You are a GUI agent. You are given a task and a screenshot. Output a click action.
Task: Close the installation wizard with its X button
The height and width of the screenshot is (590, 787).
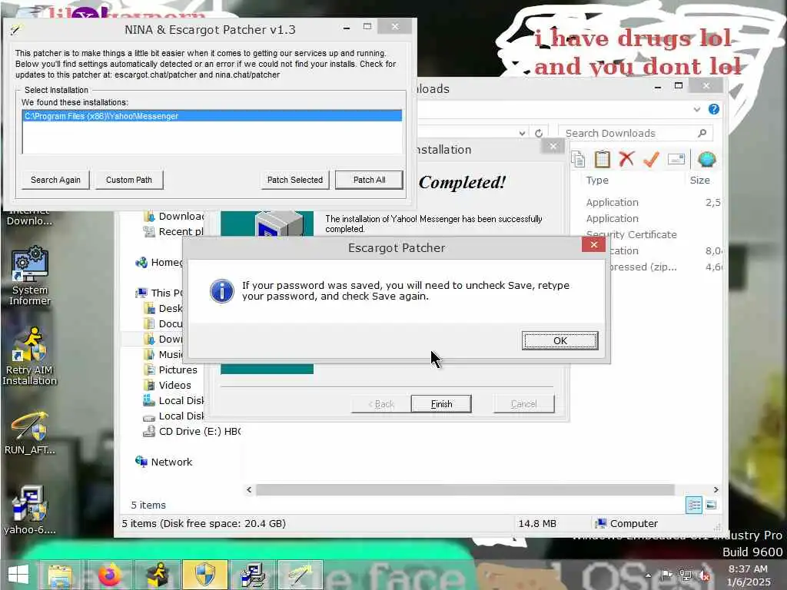(x=553, y=146)
